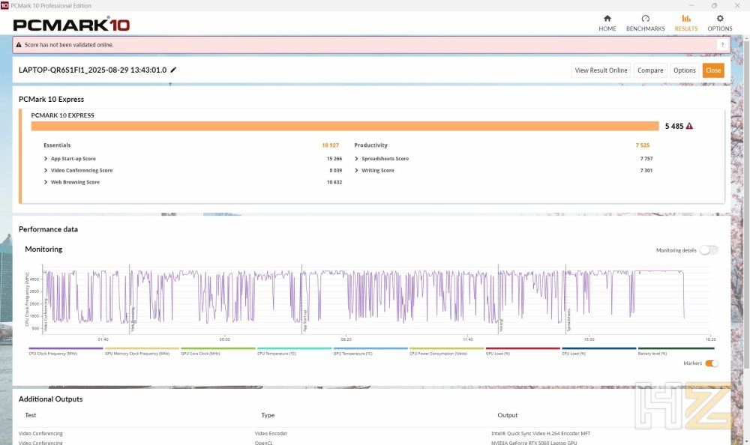Open the Options gear icon
750x445 pixels.
[x=720, y=19]
